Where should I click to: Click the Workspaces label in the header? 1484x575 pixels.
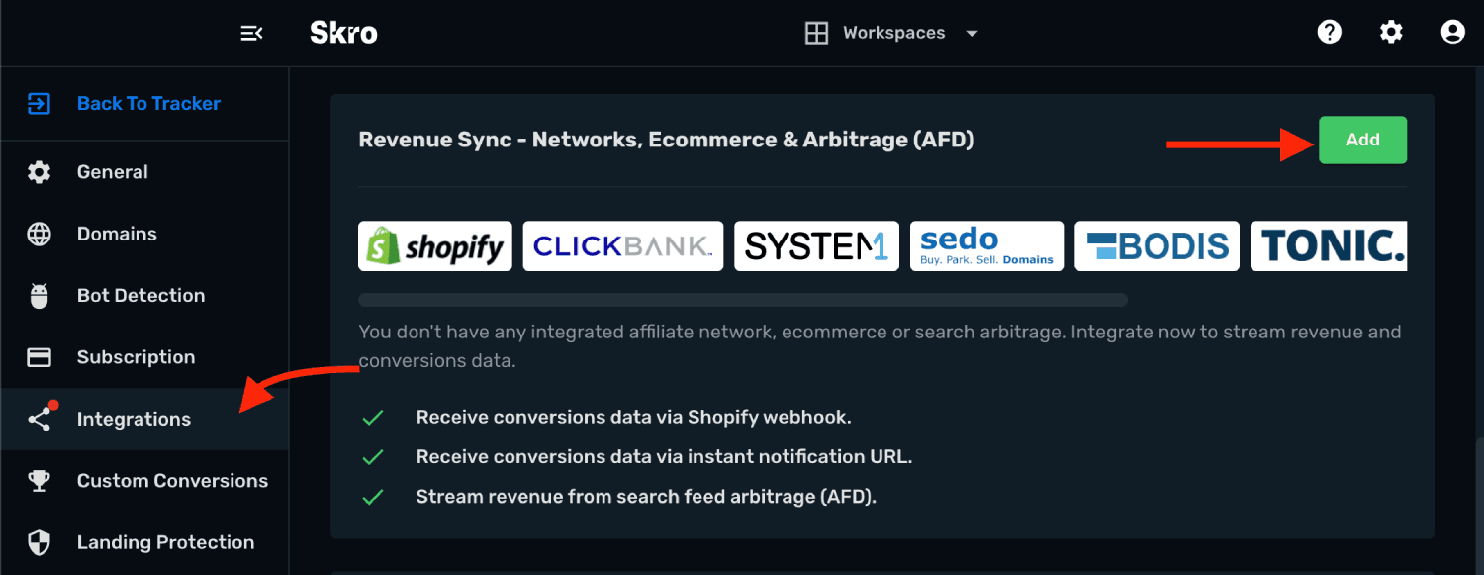pyautogui.click(x=893, y=33)
